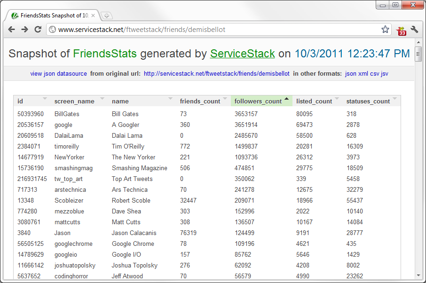Click the Scobleizer screen name cell
Image resolution: width=426 pixels, height=283 pixels.
pyautogui.click(x=69, y=200)
